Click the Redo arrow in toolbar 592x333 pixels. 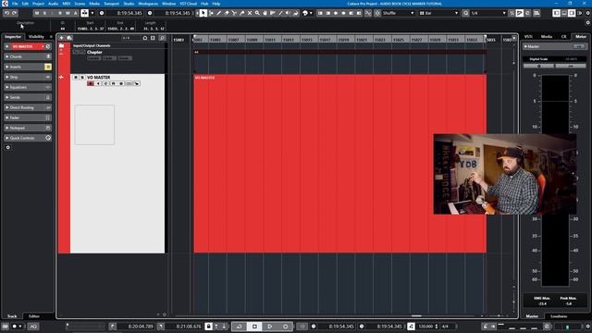coord(15,13)
